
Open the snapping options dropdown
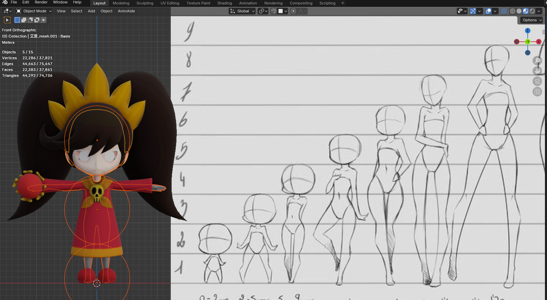coord(283,11)
